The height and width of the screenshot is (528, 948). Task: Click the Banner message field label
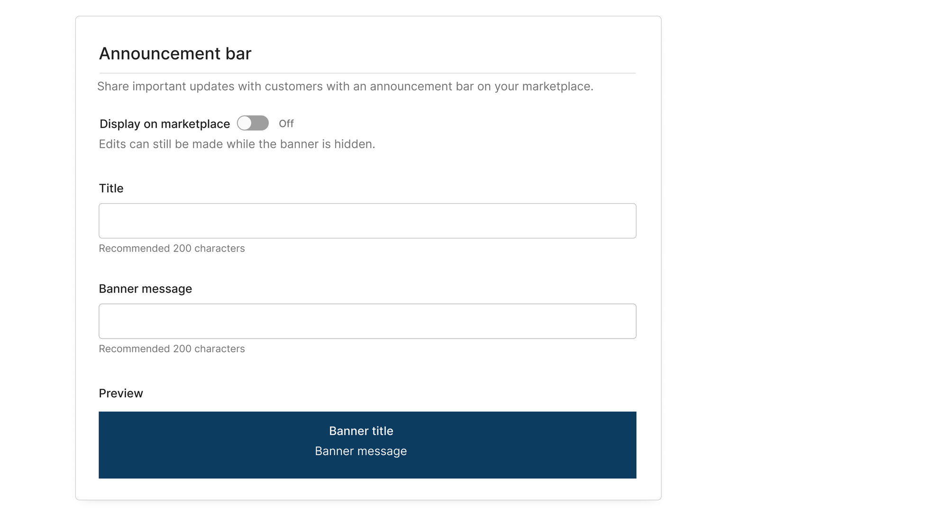click(x=146, y=289)
